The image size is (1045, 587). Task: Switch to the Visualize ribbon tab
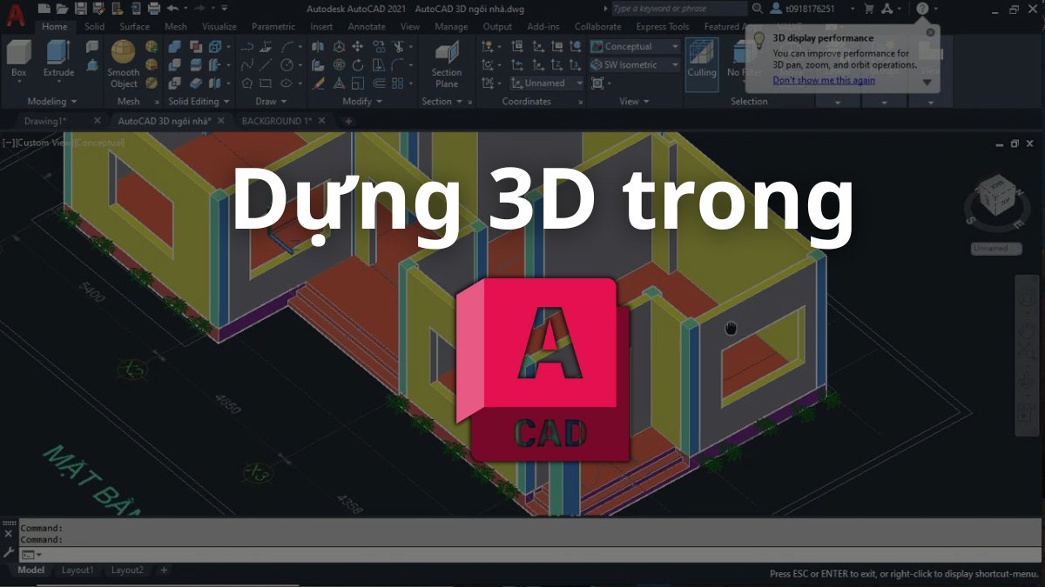coord(219,27)
